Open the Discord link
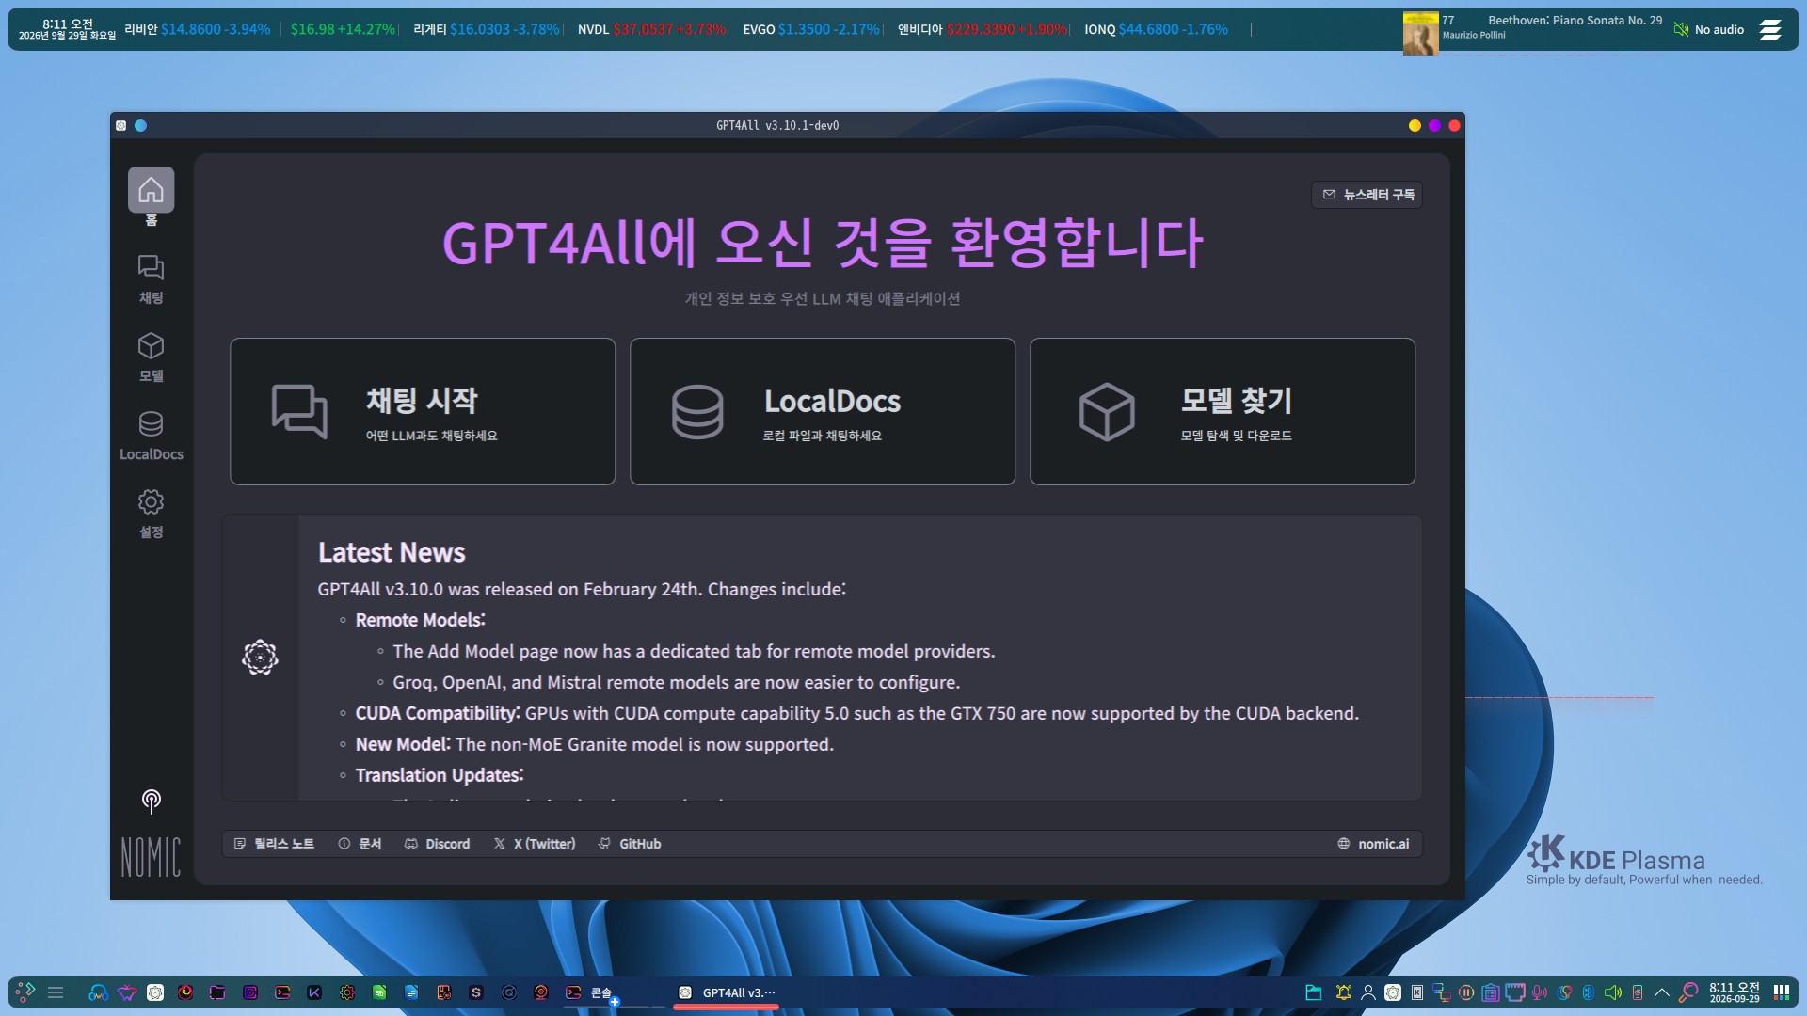 pos(437,844)
